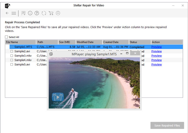Open the hamburger menu
This screenshot has width=188, height=133.
[14, 13]
